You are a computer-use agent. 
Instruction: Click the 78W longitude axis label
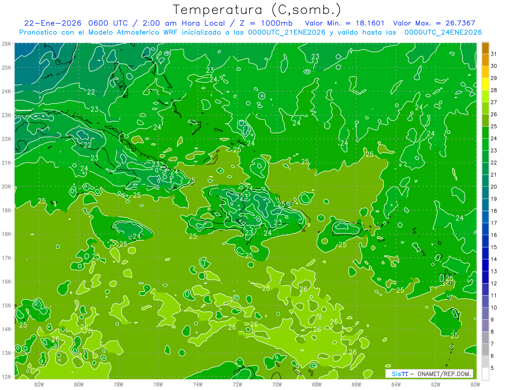(118, 384)
